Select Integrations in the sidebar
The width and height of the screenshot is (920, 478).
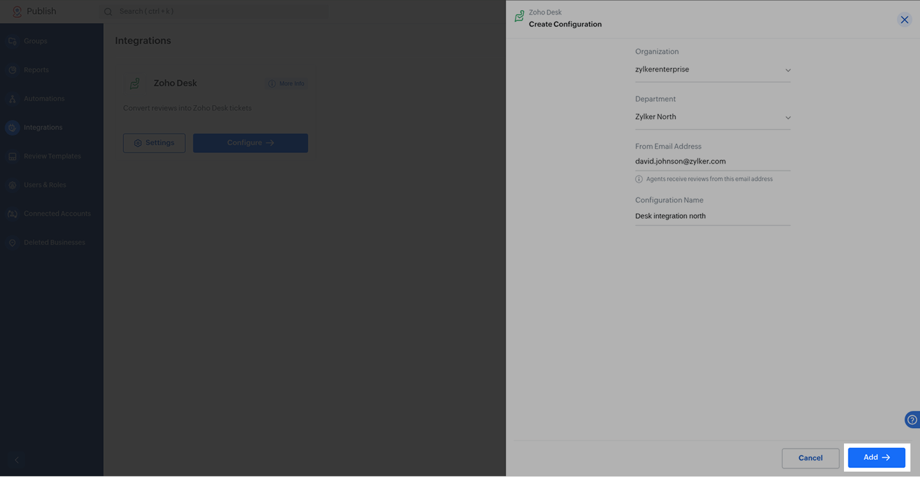[43, 127]
